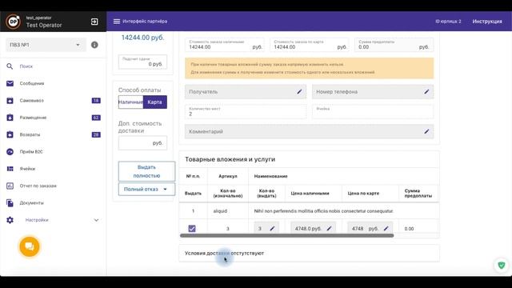512x288 pixels.
Task: Click pencil icon beside 4748.0 руб. cash price
Action: (x=329, y=229)
